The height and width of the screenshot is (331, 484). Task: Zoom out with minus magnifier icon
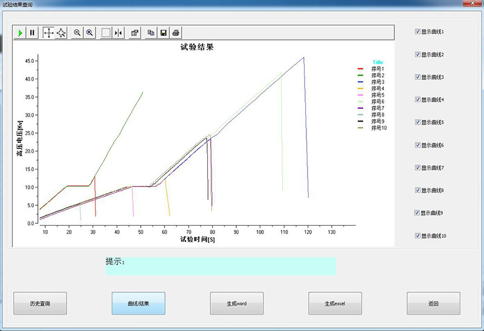pyautogui.click(x=77, y=33)
